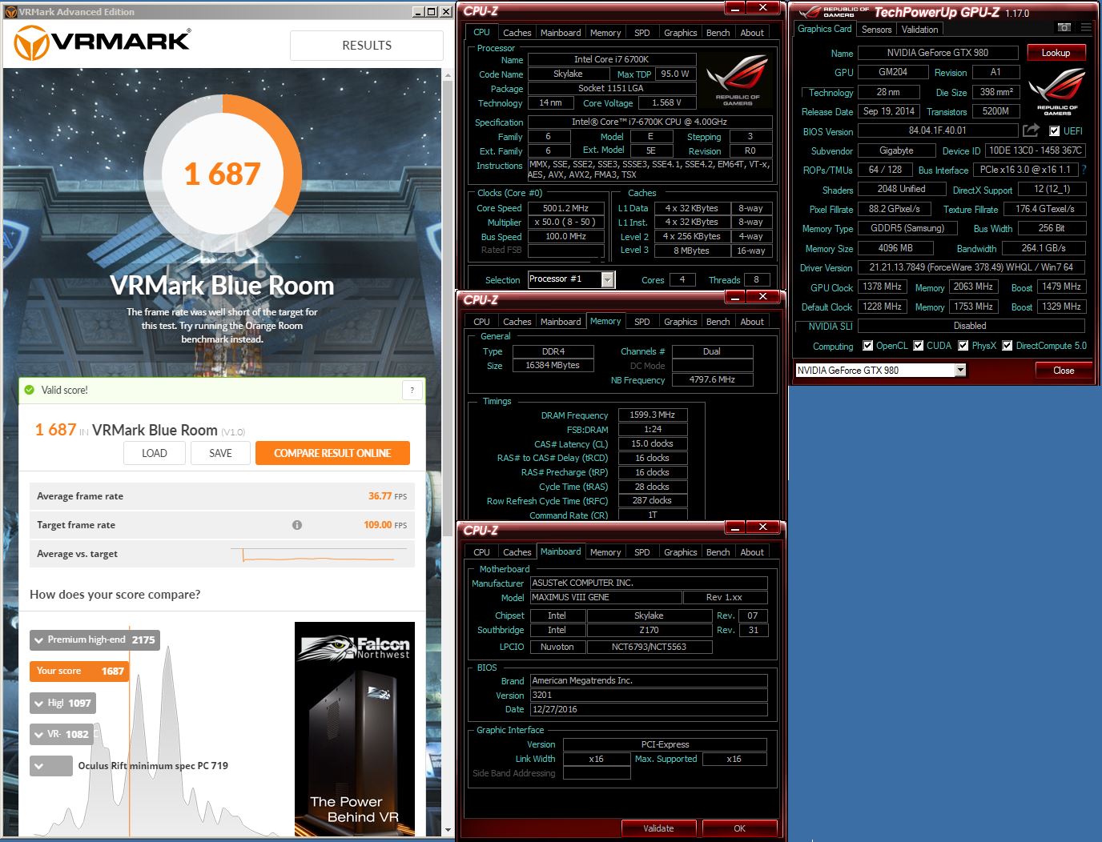The image size is (1102, 842).
Task: Click the SAVE button
Action: click(x=220, y=453)
